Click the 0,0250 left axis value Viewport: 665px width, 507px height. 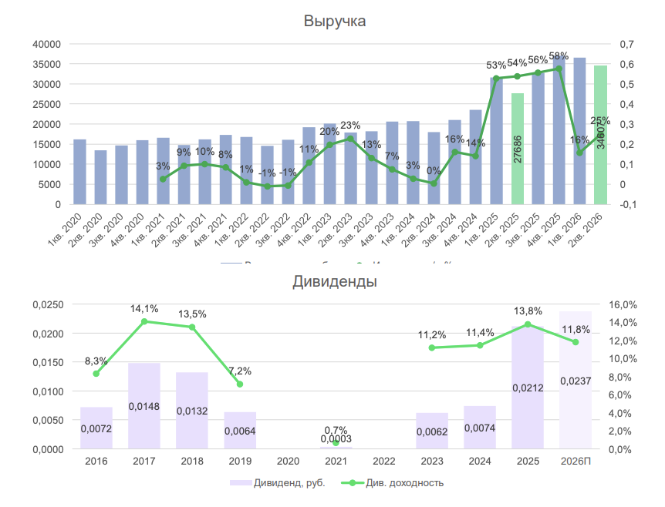[x=48, y=305]
